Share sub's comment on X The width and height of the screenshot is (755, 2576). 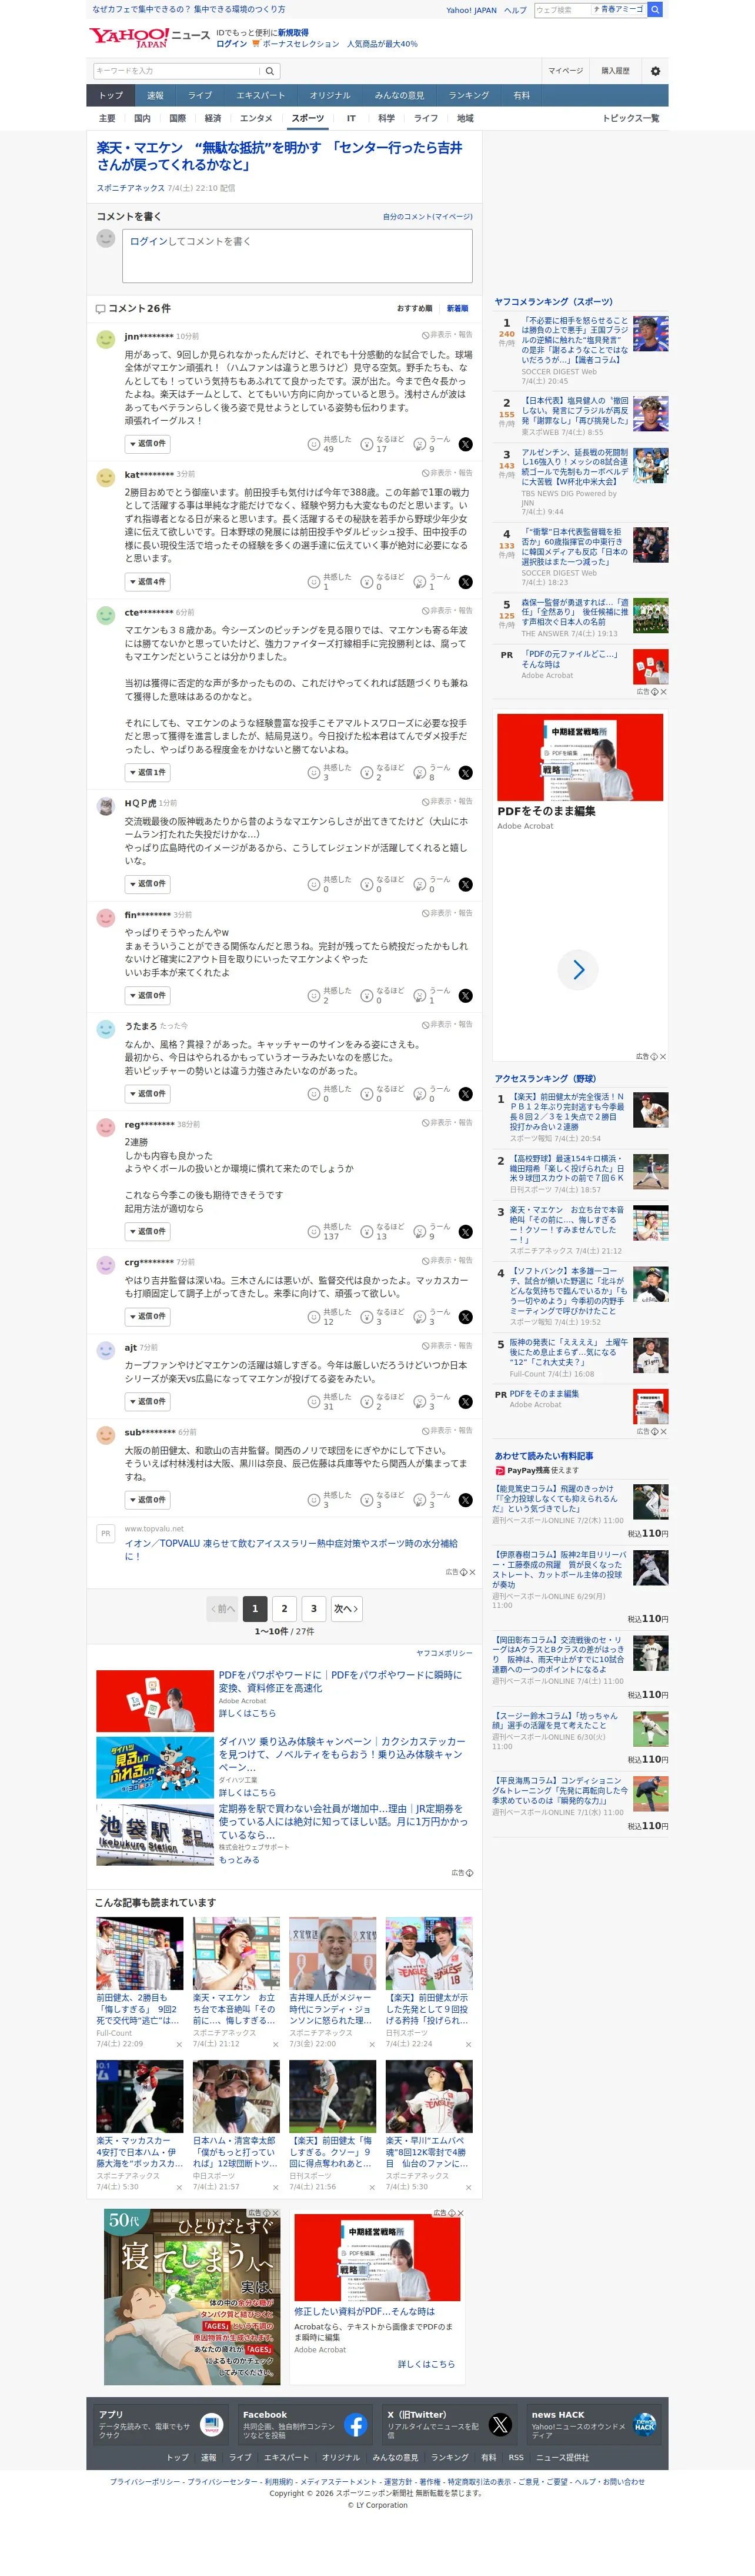tap(465, 1500)
